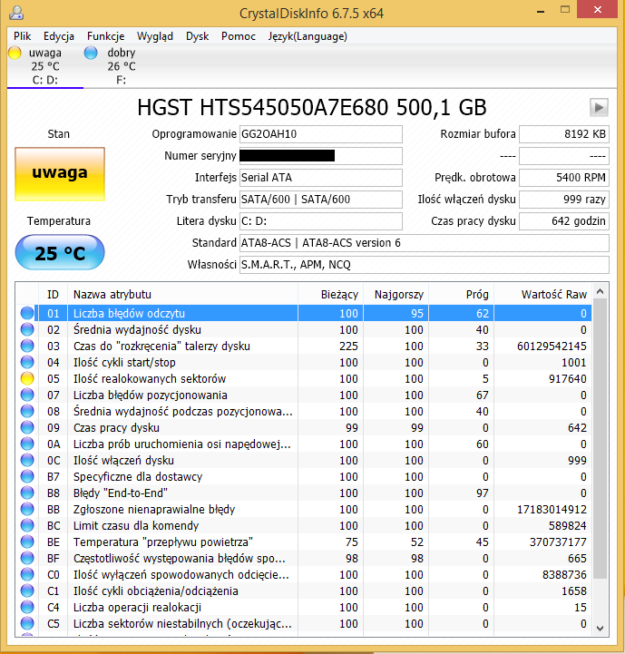This screenshot has height=654, width=625.
Task: Click the Najgorszy column header
Action: pos(396,295)
